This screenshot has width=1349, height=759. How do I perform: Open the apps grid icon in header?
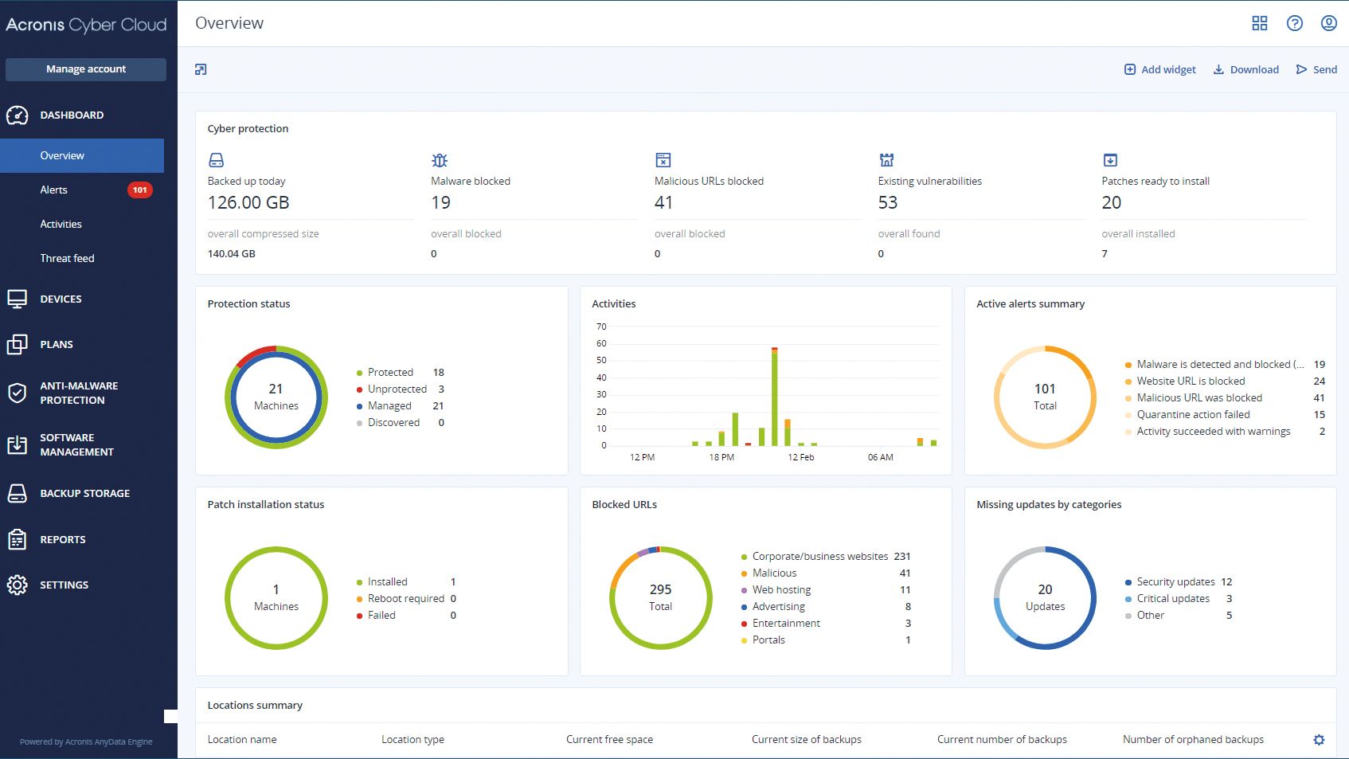click(1259, 23)
